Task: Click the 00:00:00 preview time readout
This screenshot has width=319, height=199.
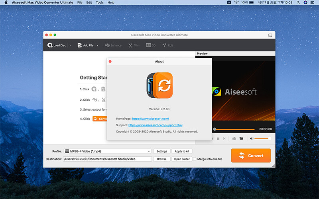Action: (266, 129)
